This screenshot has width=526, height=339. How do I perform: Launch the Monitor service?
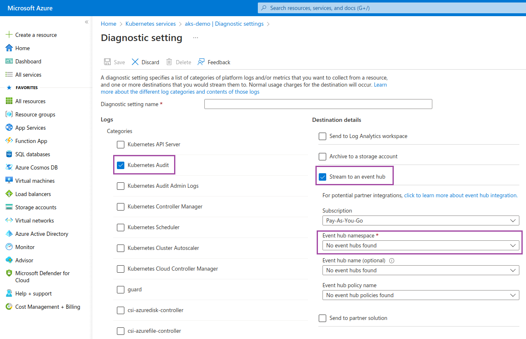25,247
